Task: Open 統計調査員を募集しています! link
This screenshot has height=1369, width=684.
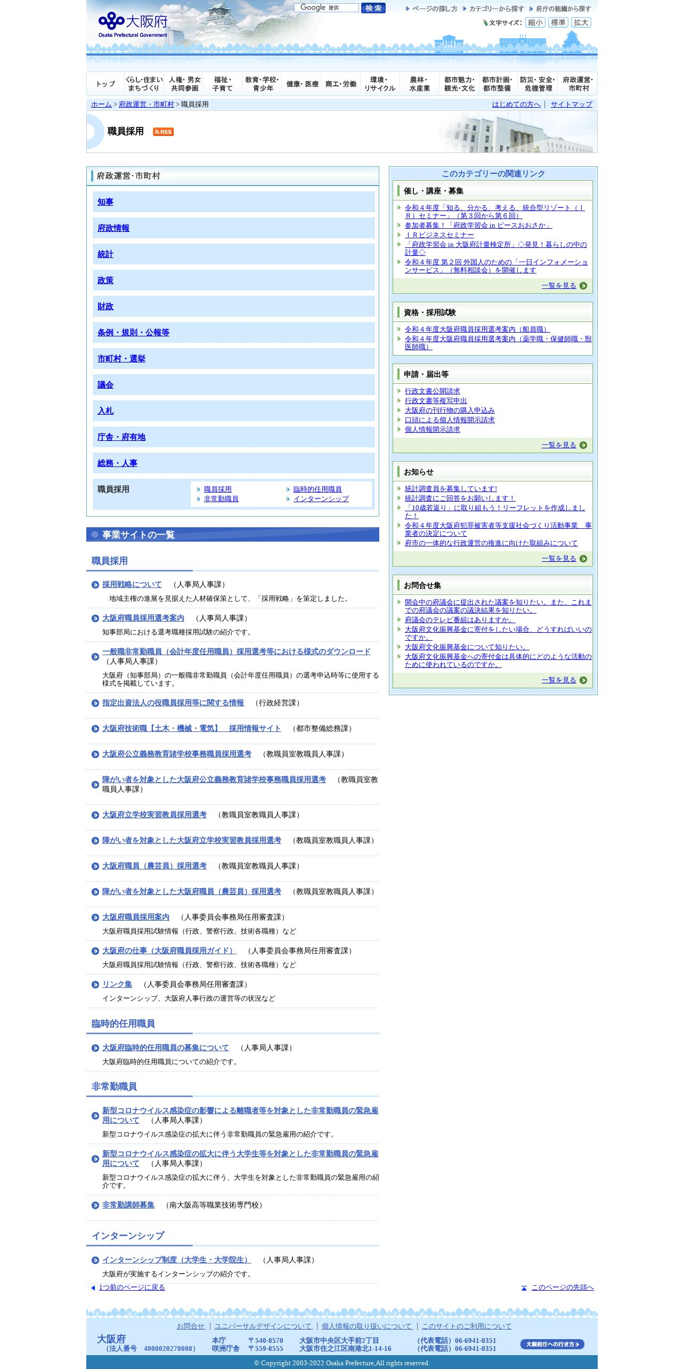Action: pos(451,489)
